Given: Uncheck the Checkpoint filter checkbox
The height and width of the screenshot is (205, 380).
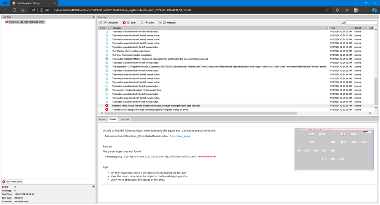Looking at the screenshot, I should click(x=105, y=23).
